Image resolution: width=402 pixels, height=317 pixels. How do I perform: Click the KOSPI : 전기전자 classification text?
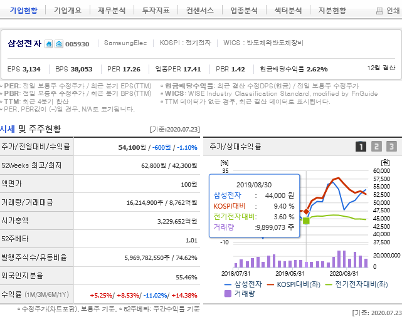pos(186,43)
